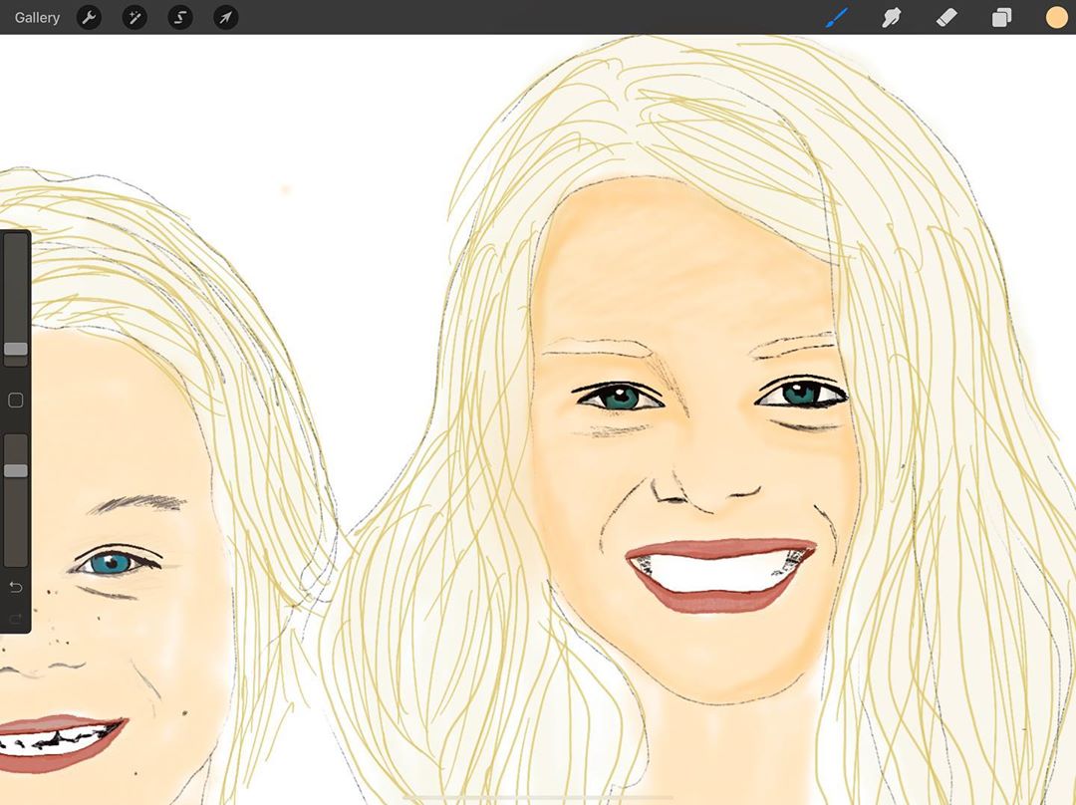
Task: Click the brush opacity slider handle
Action: (x=16, y=470)
